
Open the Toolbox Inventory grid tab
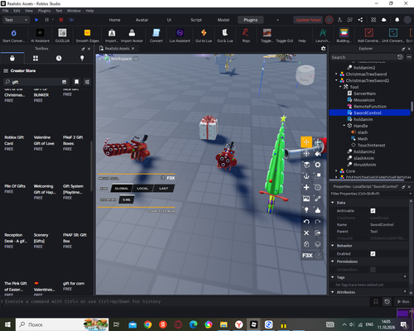pyautogui.click(x=36, y=58)
